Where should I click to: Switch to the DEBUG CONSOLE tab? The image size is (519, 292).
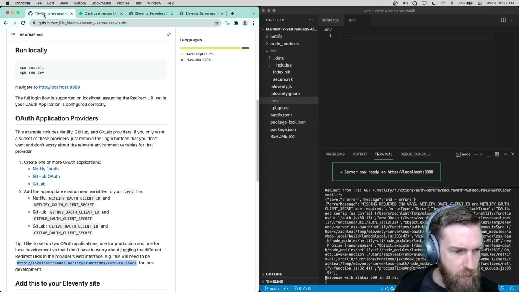[415, 154]
